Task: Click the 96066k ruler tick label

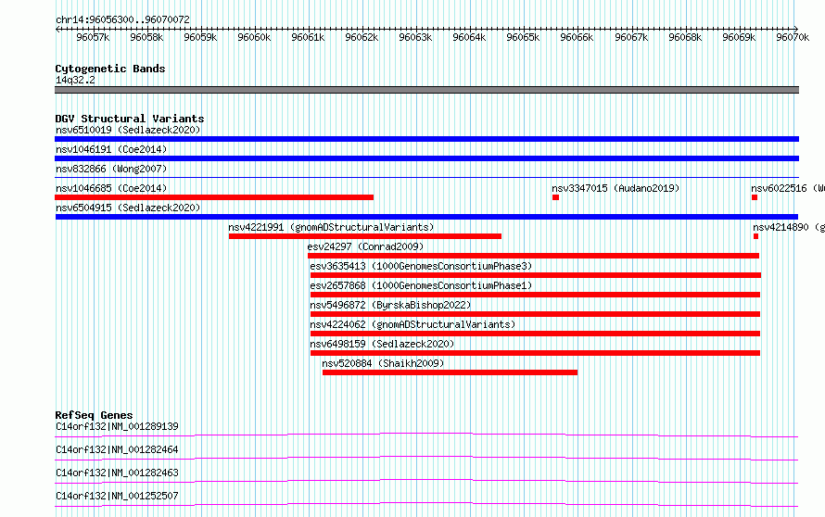Action: tap(577, 37)
